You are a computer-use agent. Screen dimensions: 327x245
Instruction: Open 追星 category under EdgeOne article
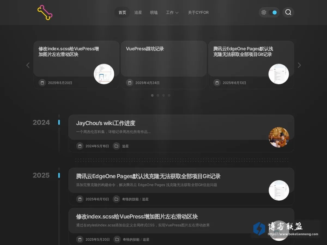click(145, 199)
